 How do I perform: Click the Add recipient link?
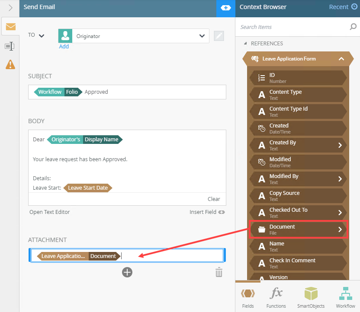(64, 47)
